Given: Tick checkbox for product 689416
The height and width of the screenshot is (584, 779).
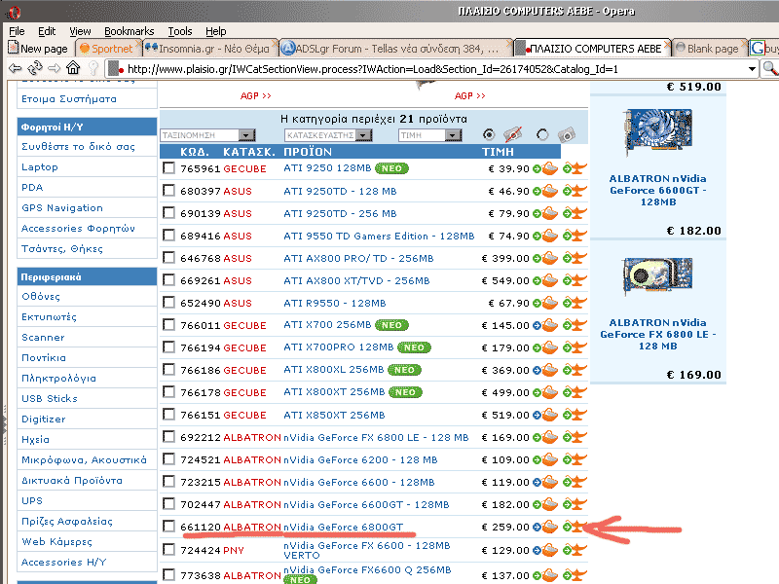Looking at the screenshot, I should coord(168,235).
